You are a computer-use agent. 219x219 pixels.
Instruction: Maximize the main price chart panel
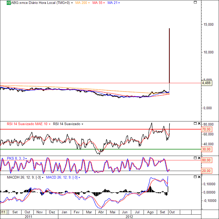[195, 2]
